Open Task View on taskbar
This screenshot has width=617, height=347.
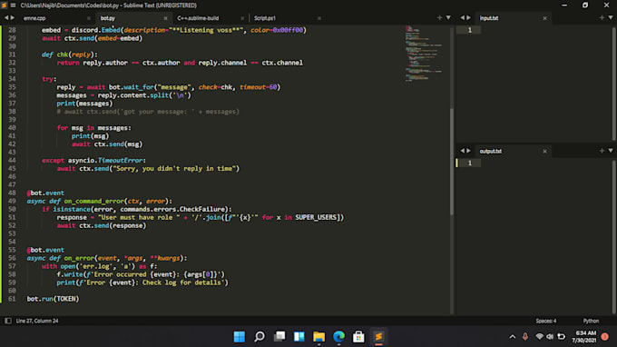pos(279,337)
